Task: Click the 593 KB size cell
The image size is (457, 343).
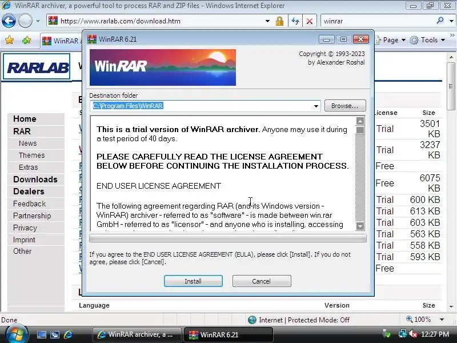Action: [x=425, y=257]
